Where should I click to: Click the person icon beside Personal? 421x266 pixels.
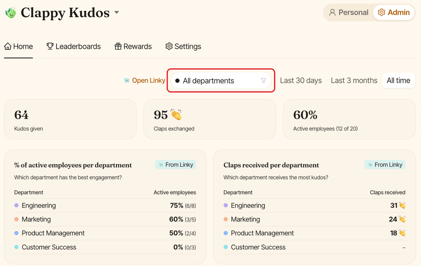332,13
